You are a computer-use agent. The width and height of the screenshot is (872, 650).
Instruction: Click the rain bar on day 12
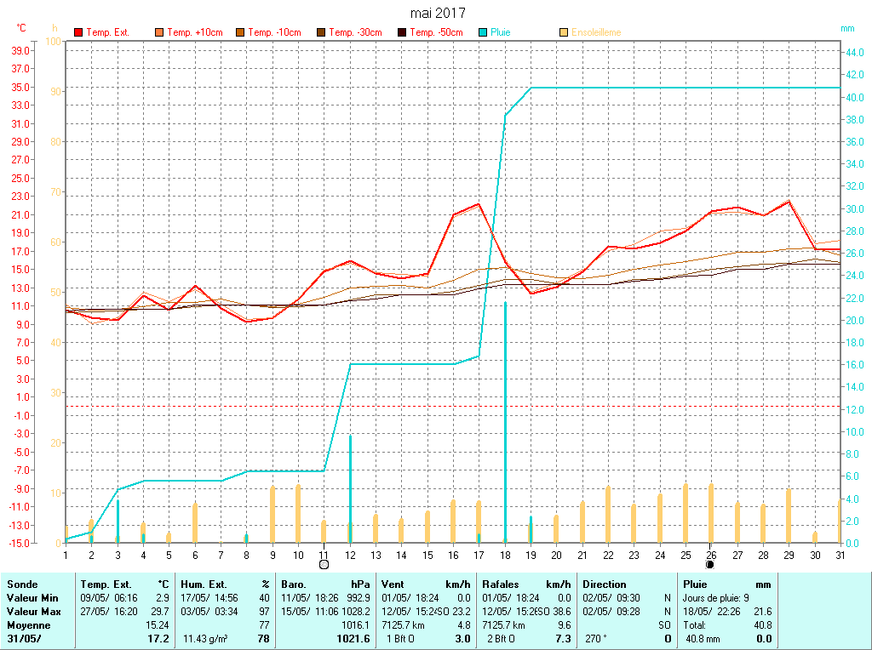[350, 489]
